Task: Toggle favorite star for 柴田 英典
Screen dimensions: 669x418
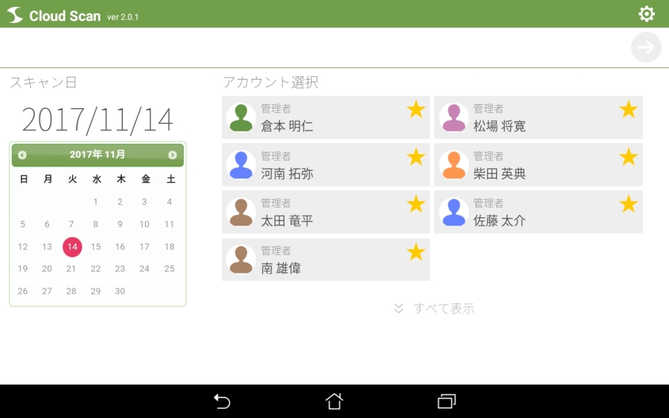Action: [628, 157]
